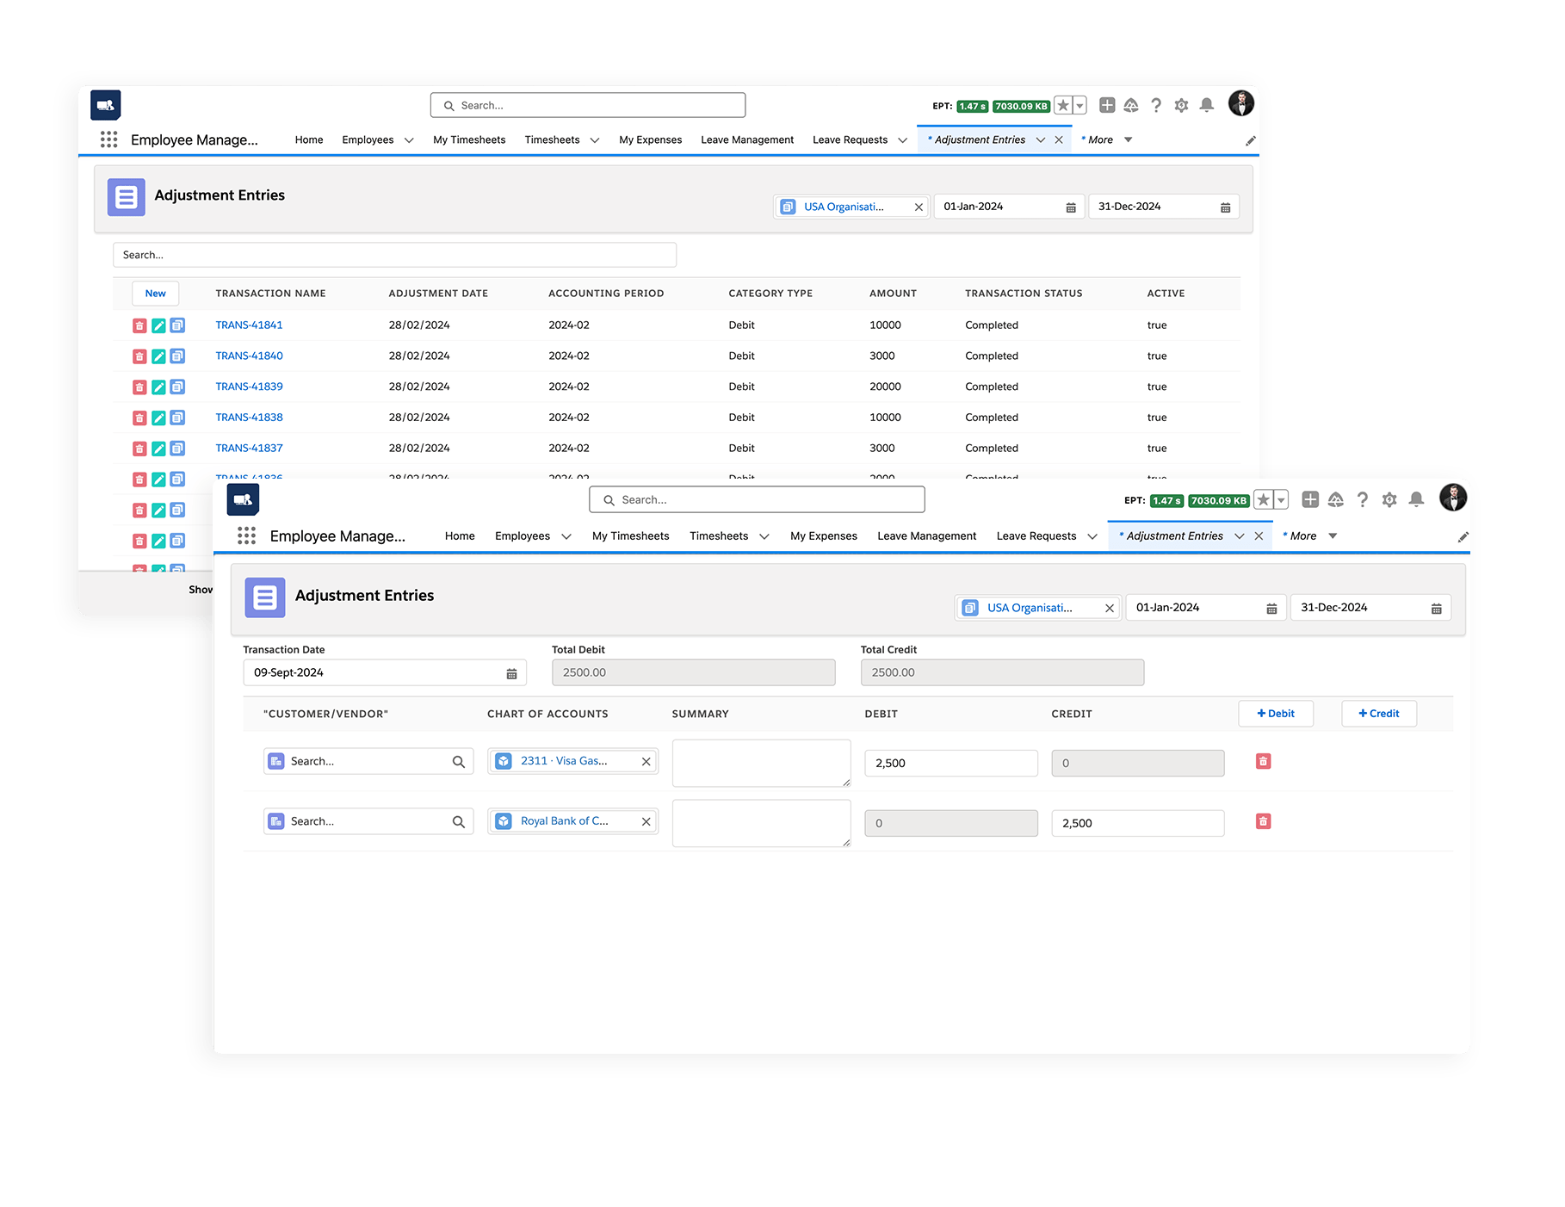This screenshot has width=1565, height=1207.
Task: Delete the Royal Bank credit line row
Action: pos(1263,821)
